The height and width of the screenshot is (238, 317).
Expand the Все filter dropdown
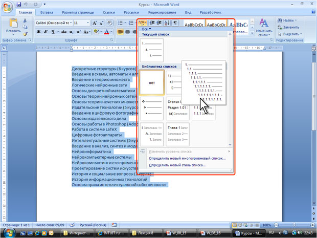click(147, 29)
